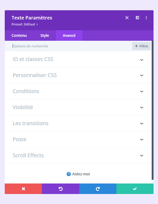Click the Options de recherche search field

pyautogui.click(x=71, y=46)
